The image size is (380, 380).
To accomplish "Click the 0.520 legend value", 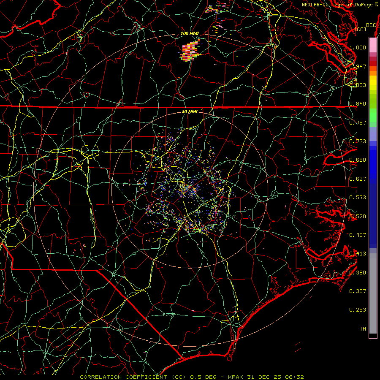I will (x=358, y=216).
